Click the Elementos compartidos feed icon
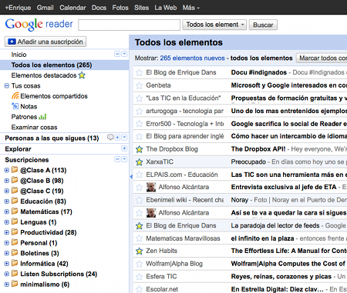 [x=15, y=96]
